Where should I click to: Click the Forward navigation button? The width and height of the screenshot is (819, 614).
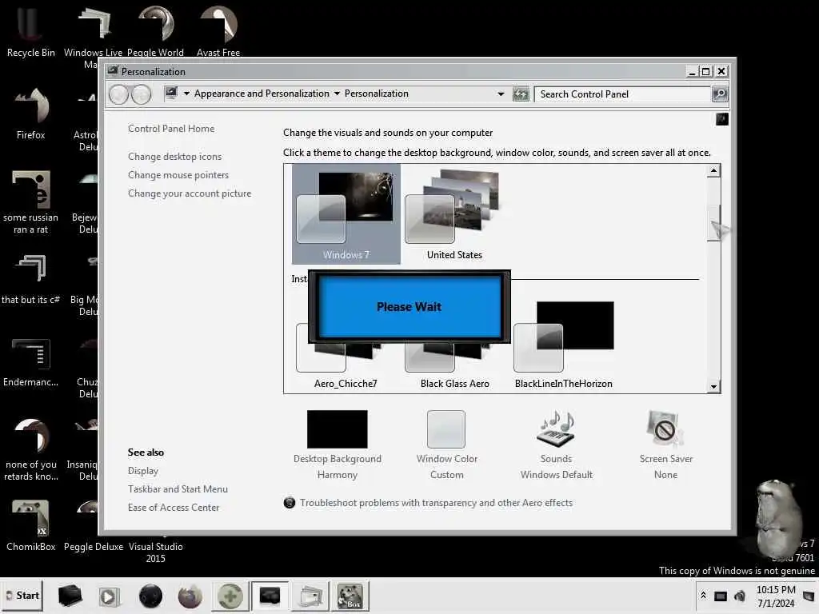pyautogui.click(x=141, y=94)
